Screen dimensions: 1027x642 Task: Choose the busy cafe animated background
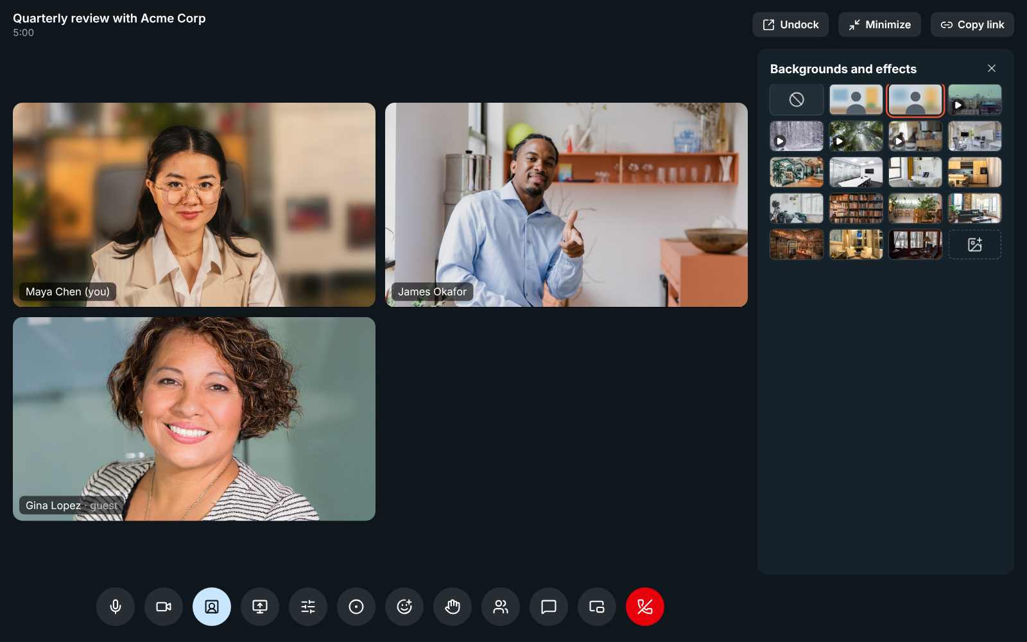tap(915, 136)
